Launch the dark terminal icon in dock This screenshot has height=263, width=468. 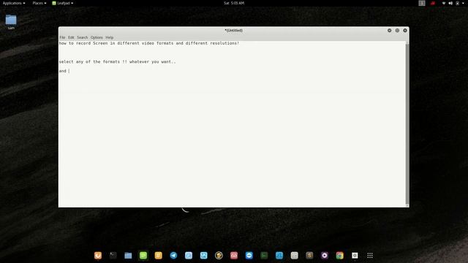(x=113, y=255)
